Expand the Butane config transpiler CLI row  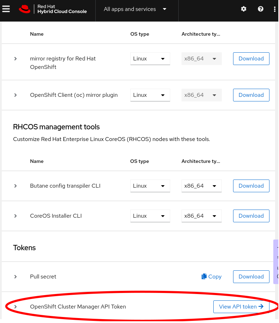click(x=16, y=186)
